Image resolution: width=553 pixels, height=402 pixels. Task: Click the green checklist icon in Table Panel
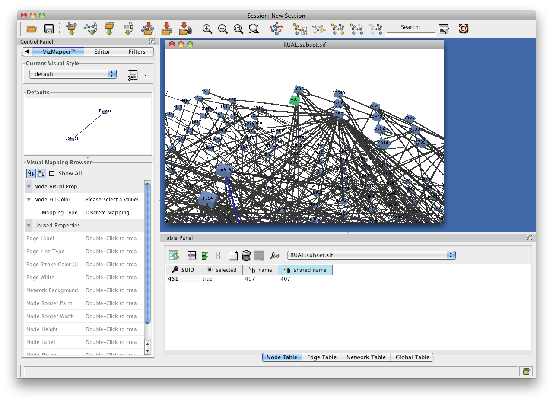pos(205,255)
